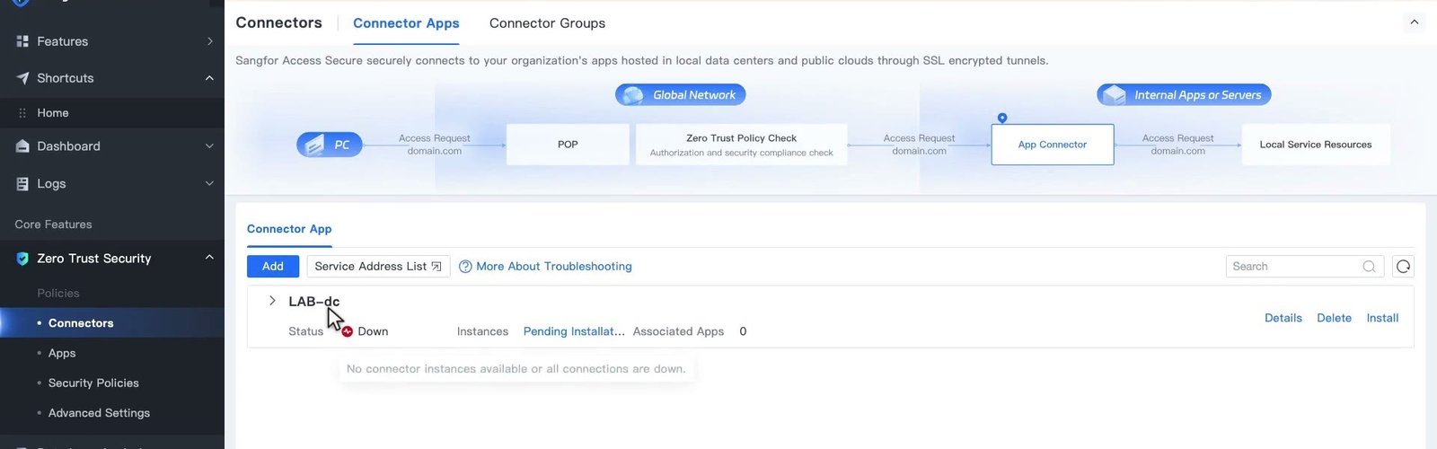The height and width of the screenshot is (449, 1437).
Task: Click the Dashboard icon in sidebar
Action: (x=22, y=146)
